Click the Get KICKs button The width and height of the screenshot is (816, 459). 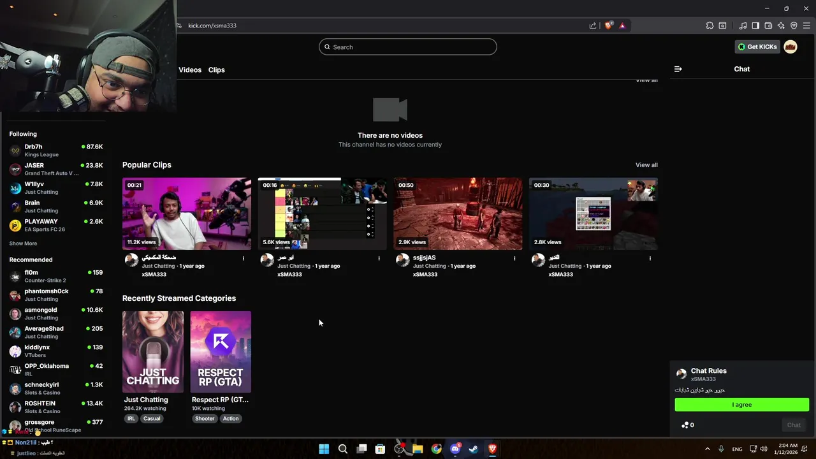coord(757,47)
